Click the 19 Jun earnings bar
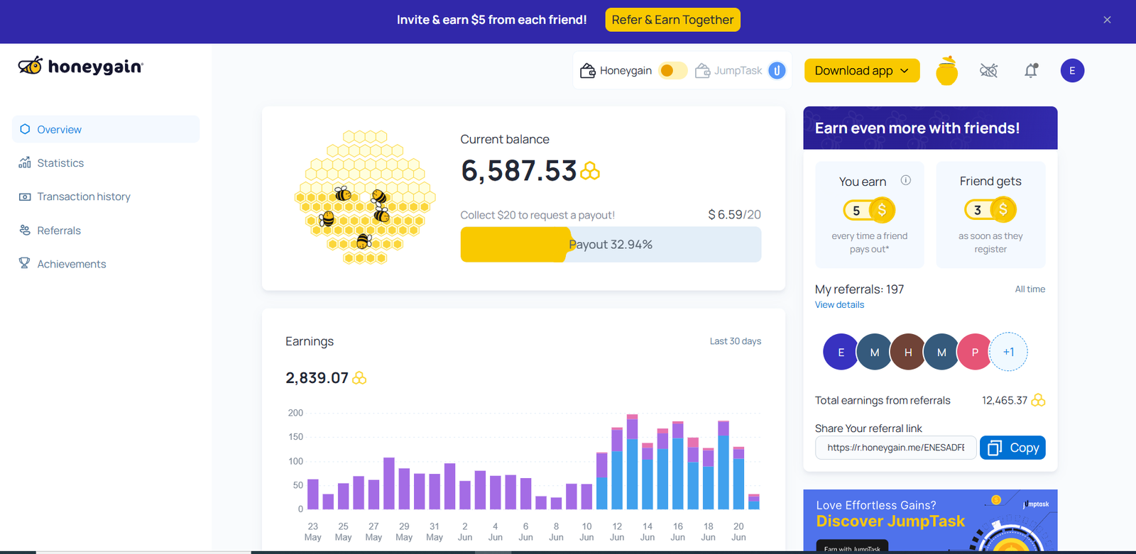1136x554 pixels. point(723,465)
